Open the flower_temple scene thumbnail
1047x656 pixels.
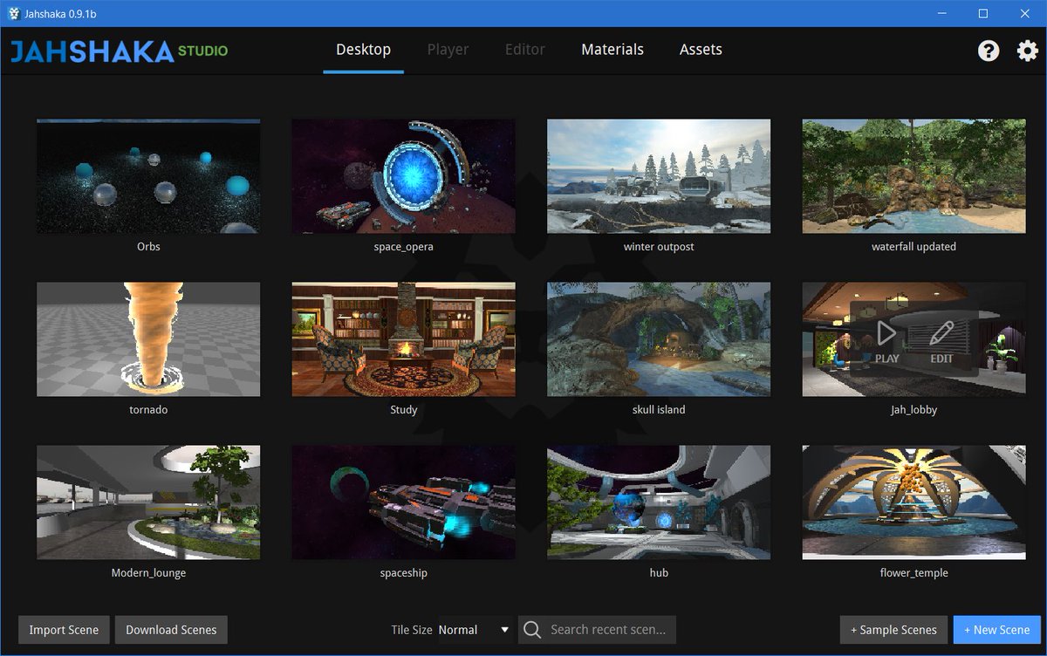914,502
